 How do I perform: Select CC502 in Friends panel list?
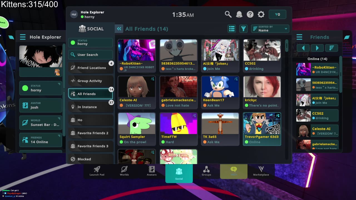coord(317,116)
